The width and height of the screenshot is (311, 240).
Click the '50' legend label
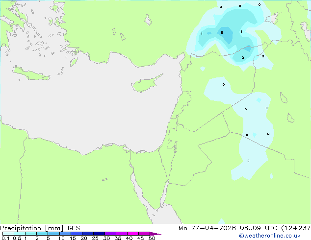pos(152,238)
